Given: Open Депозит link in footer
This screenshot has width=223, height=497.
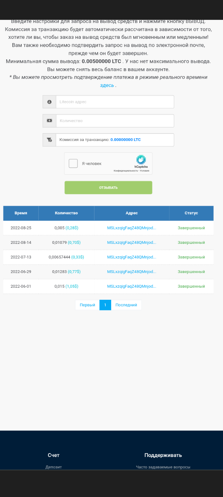Looking at the screenshot, I should pos(53,467).
